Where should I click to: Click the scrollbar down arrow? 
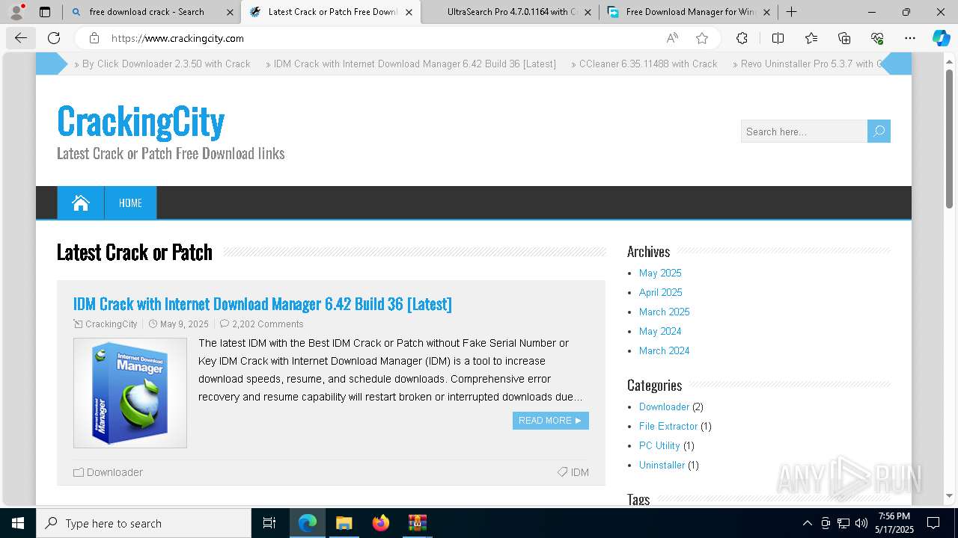point(950,495)
